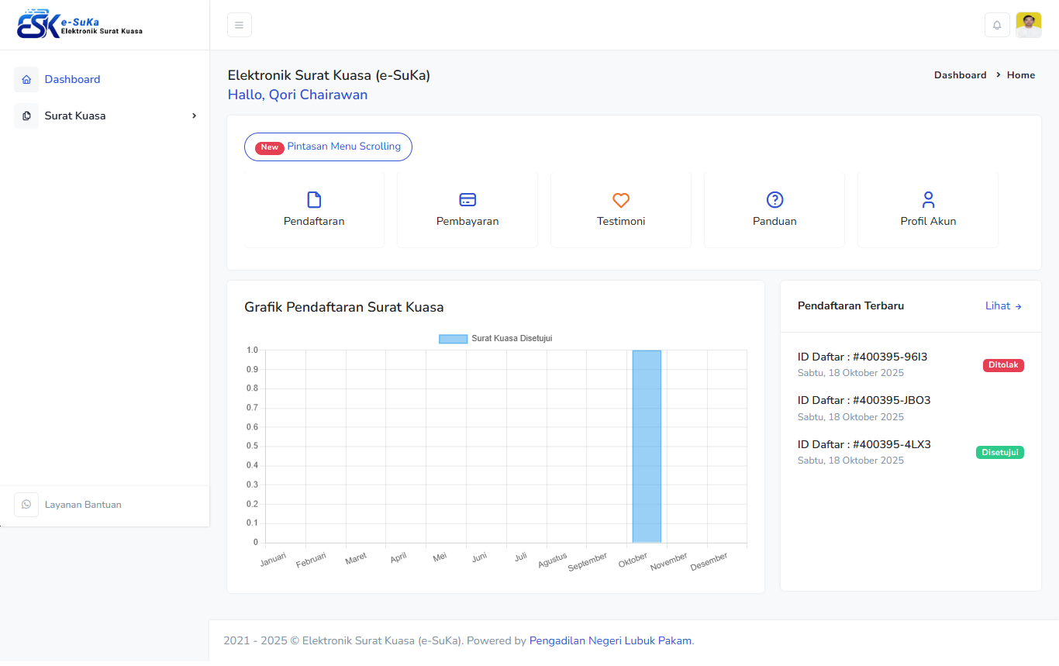Click the Oktober bar in chart
The height and width of the screenshot is (666, 1059).
click(x=647, y=447)
